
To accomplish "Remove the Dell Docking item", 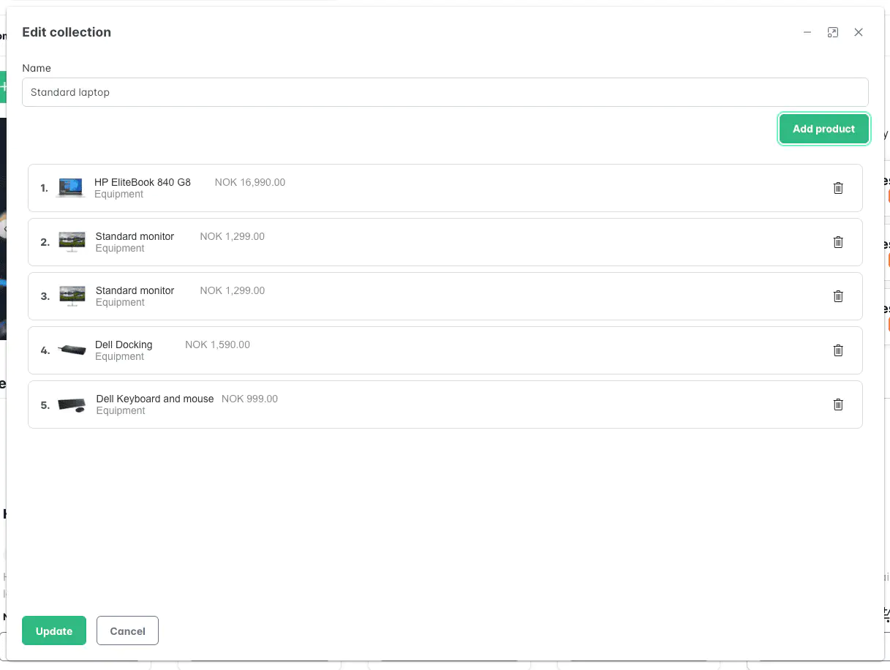I will 838,350.
